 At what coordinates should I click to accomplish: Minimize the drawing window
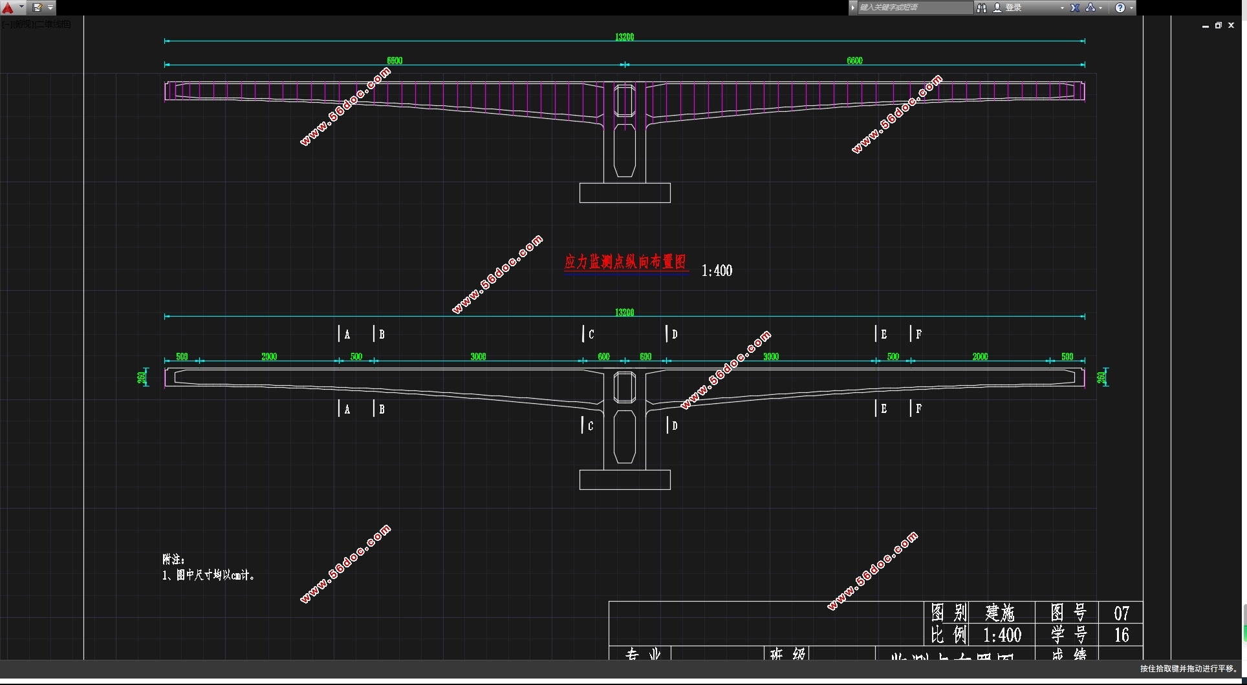tap(1205, 26)
